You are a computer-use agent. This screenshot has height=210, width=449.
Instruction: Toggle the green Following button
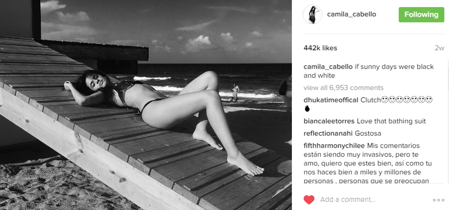click(421, 15)
